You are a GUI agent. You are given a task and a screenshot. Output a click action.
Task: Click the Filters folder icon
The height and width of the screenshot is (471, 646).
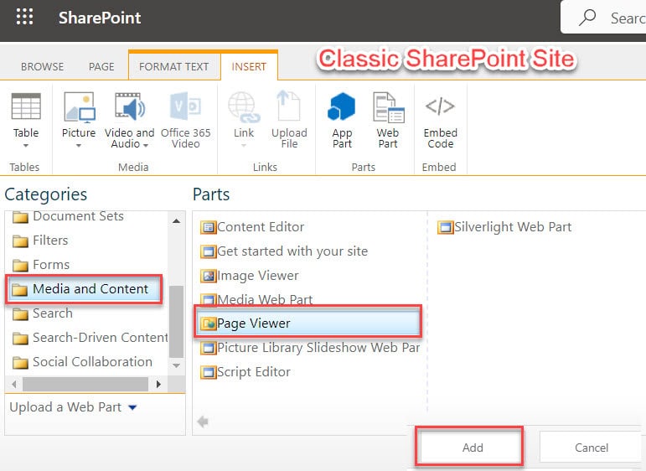pos(20,241)
